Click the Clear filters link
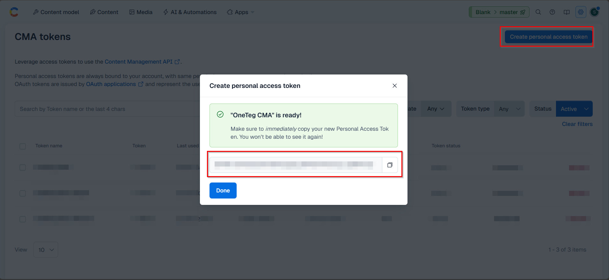 577,124
